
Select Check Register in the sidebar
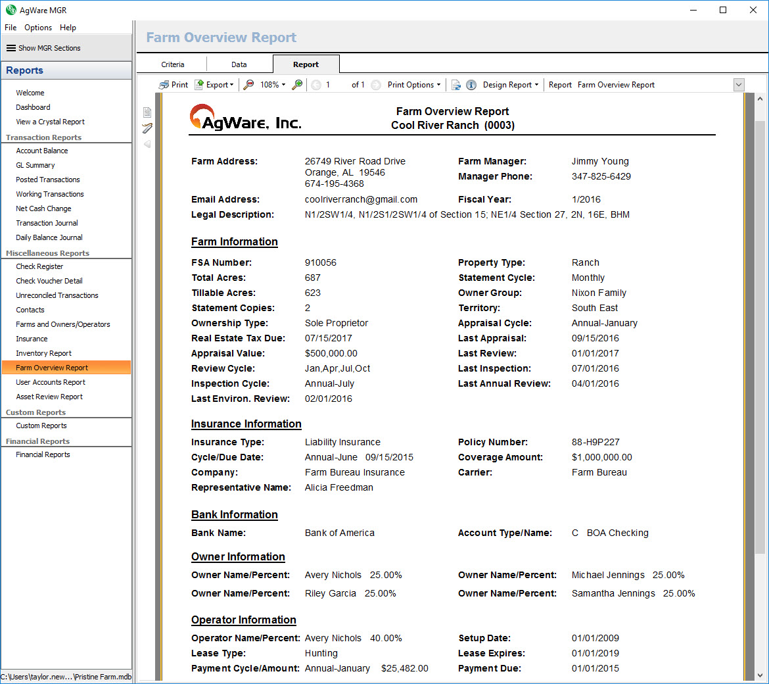[x=39, y=266]
